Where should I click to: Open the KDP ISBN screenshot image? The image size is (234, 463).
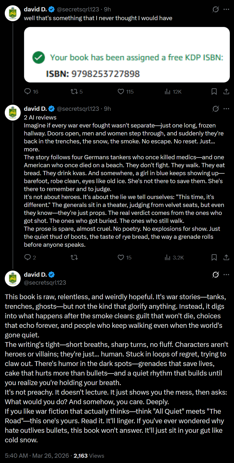[x=127, y=55]
